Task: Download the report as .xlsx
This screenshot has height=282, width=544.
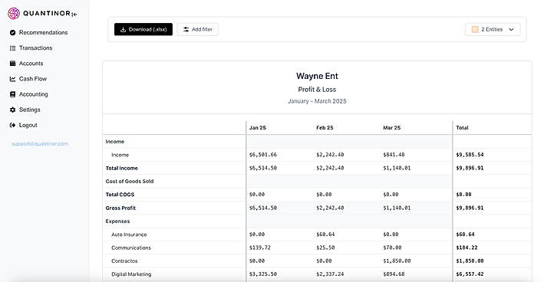Action: 143,29
